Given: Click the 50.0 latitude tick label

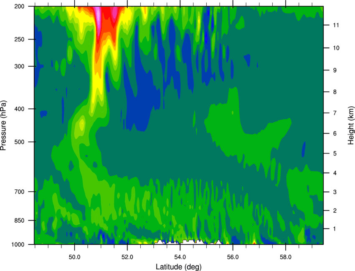Looking at the screenshot, I should coord(74,257).
